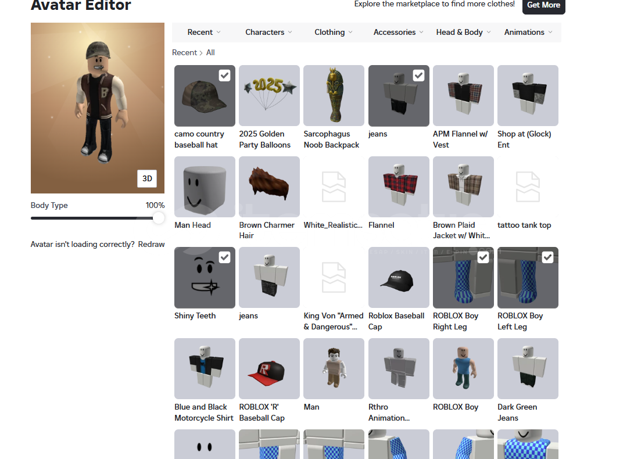Uncheck ROBLOX Boy Left Leg checkbox

(x=547, y=257)
